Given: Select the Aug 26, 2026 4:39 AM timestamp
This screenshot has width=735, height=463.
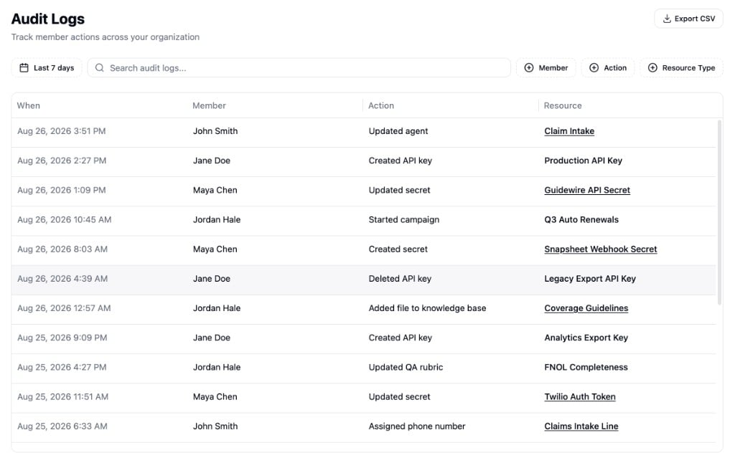Looking at the screenshot, I should click(62, 279).
